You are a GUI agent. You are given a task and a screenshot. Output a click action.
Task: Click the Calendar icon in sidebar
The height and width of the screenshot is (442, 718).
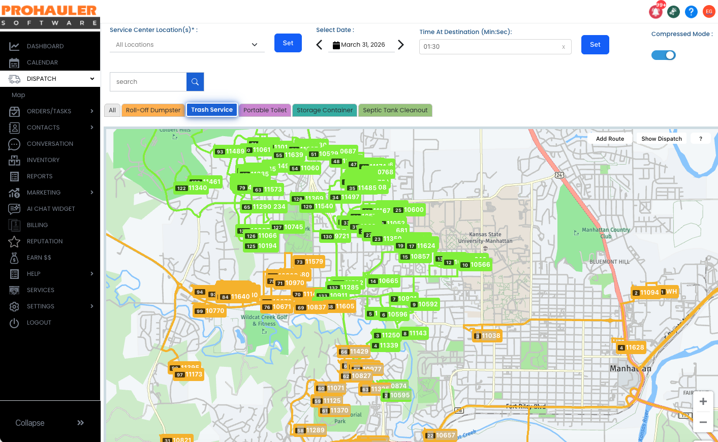[14, 62]
